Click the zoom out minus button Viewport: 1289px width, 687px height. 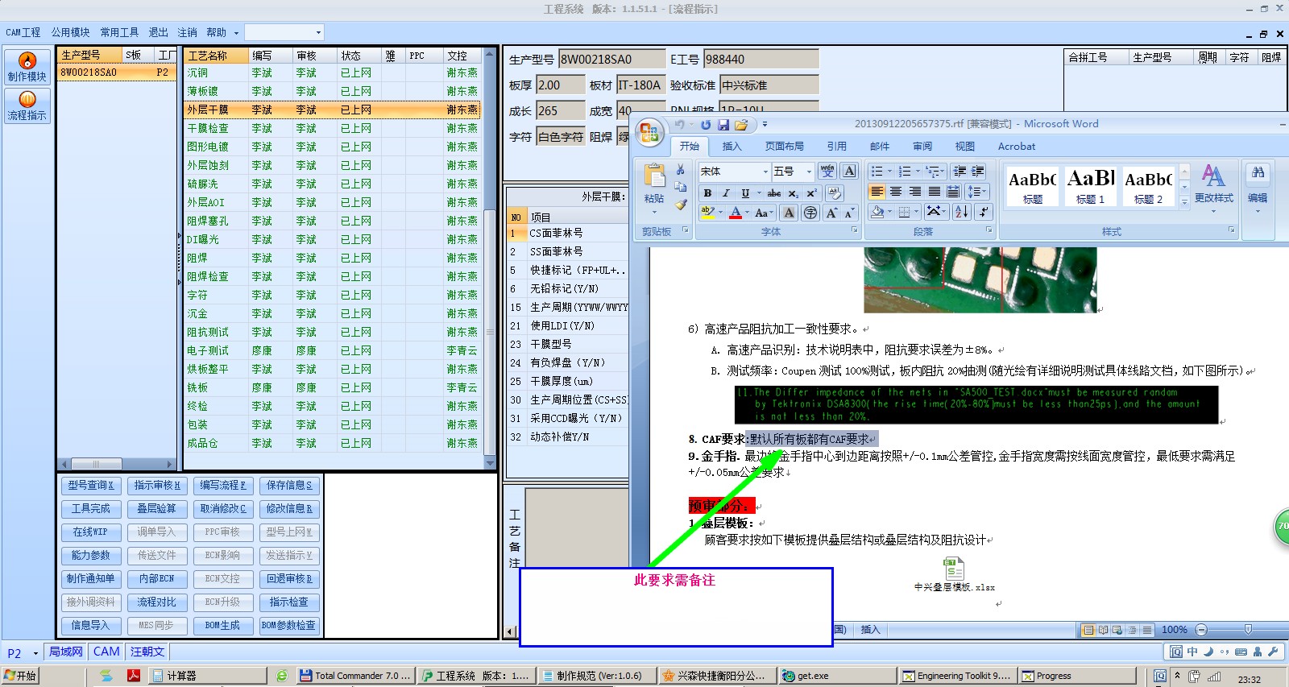tap(1201, 630)
